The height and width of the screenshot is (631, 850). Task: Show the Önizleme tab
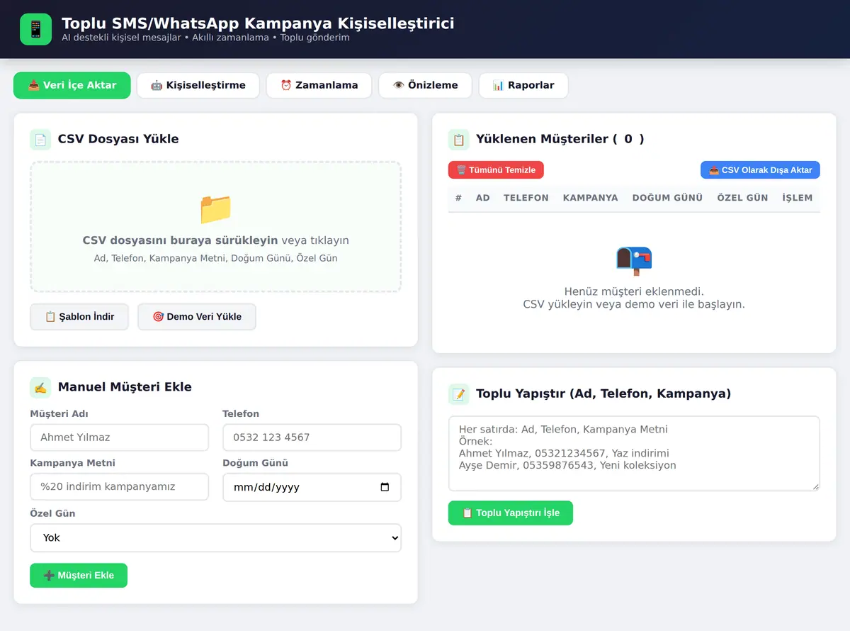425,85
